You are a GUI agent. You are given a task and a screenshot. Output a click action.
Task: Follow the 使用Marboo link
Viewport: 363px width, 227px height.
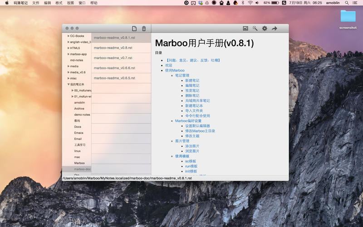[175, 70]
